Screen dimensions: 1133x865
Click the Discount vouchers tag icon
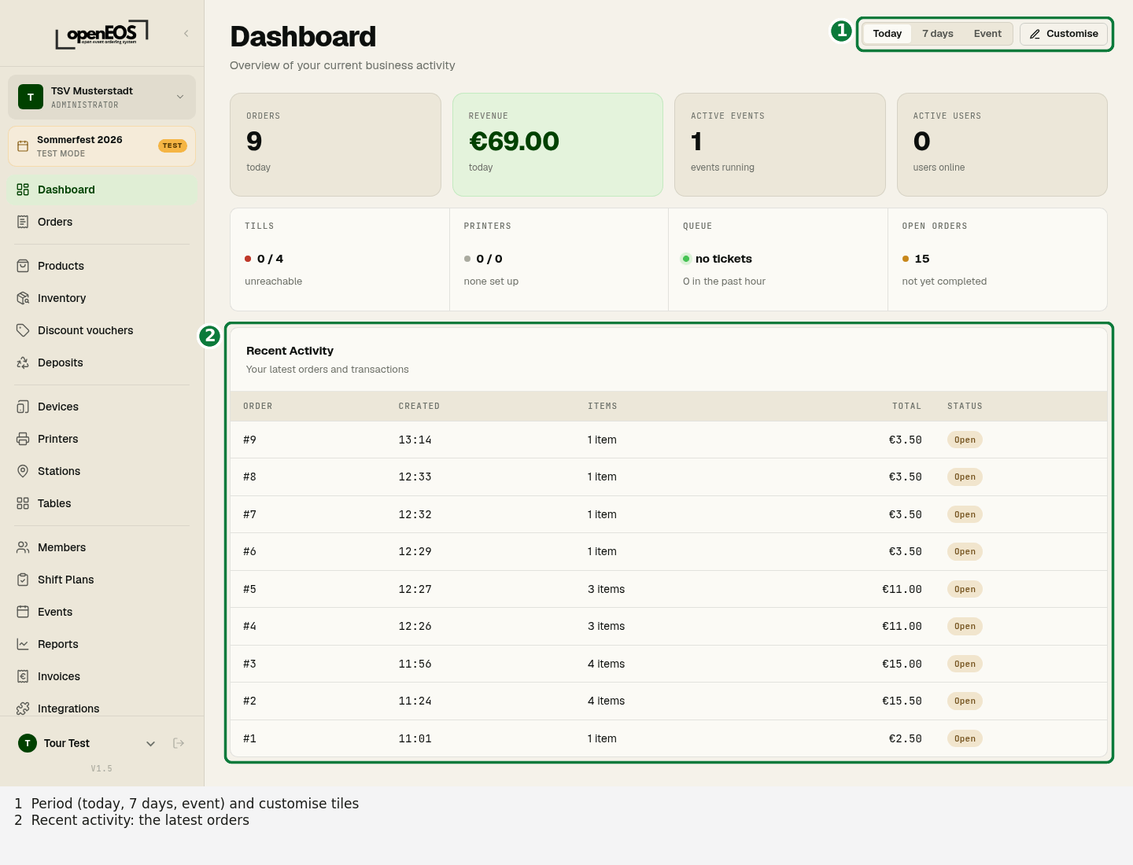[x=23, y=330]
